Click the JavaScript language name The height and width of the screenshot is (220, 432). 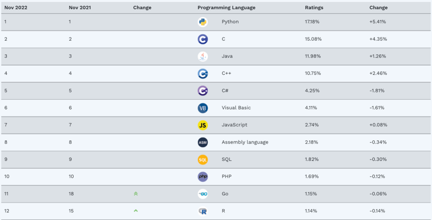tap(234, 125)
